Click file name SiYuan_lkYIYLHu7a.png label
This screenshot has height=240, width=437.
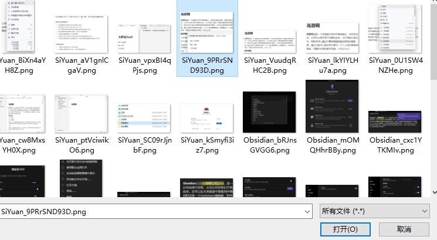click(x=333, y=66)
